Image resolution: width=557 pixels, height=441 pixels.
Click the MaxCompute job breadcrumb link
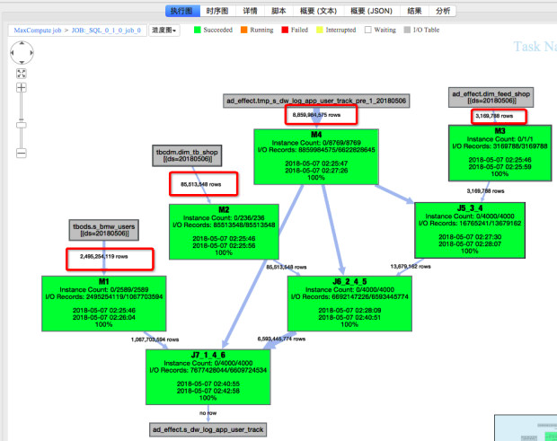pos(38,31)
